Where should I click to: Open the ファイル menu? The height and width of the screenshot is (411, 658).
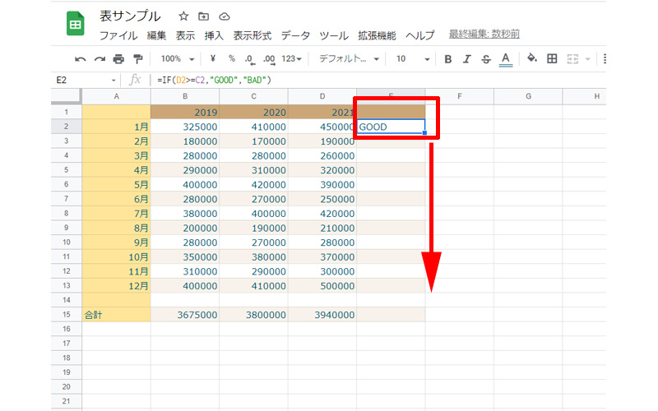click(118, 35)
